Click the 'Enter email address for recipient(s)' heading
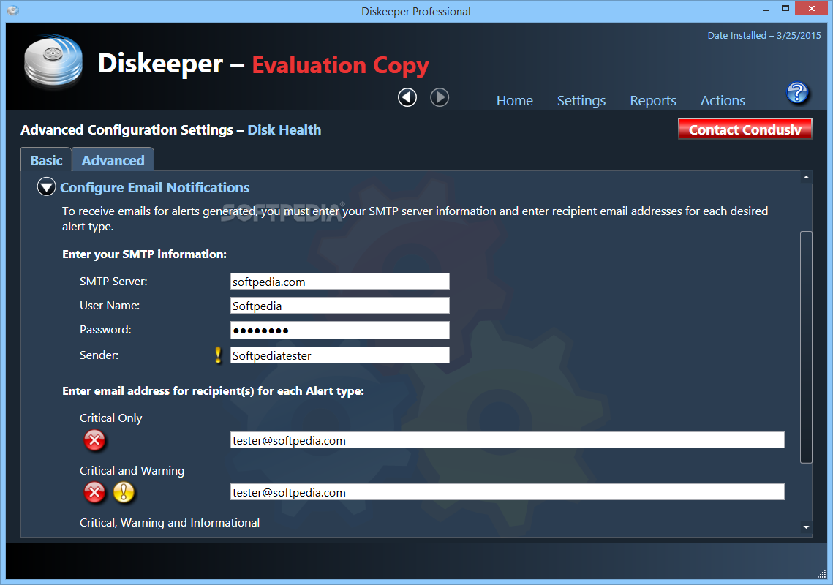833x585 pixels. pyautogui.click(x=213, y=391)
